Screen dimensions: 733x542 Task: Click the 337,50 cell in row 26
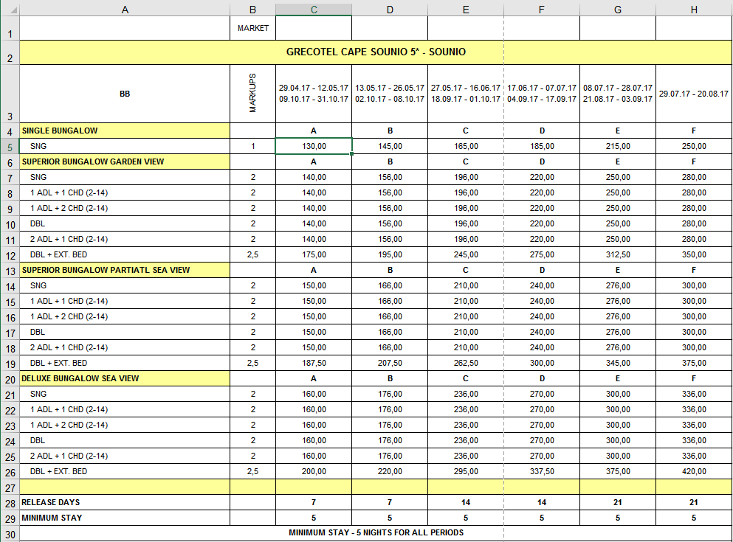tap(542, 471)
